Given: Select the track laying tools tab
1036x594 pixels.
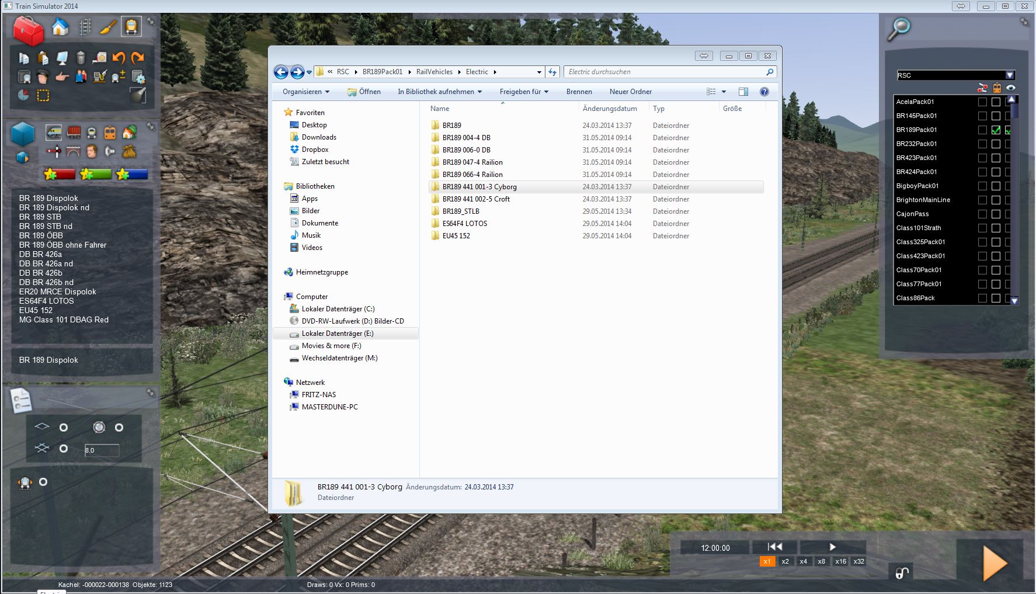Looking at the screenshot, I should point(85,27).
